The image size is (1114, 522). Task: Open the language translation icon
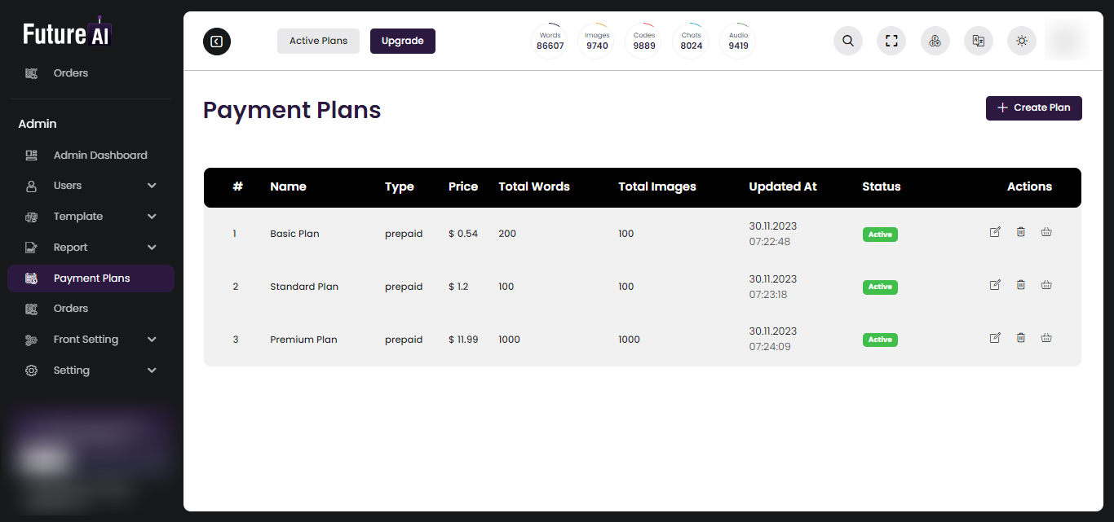[x=979, y=41]
